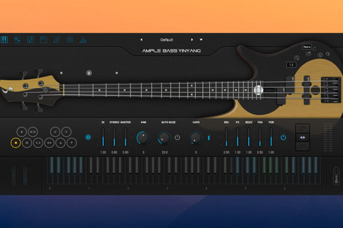Toggle the blue power button after FSR
This screenshot has height=228, width=343.
[283, 137]
